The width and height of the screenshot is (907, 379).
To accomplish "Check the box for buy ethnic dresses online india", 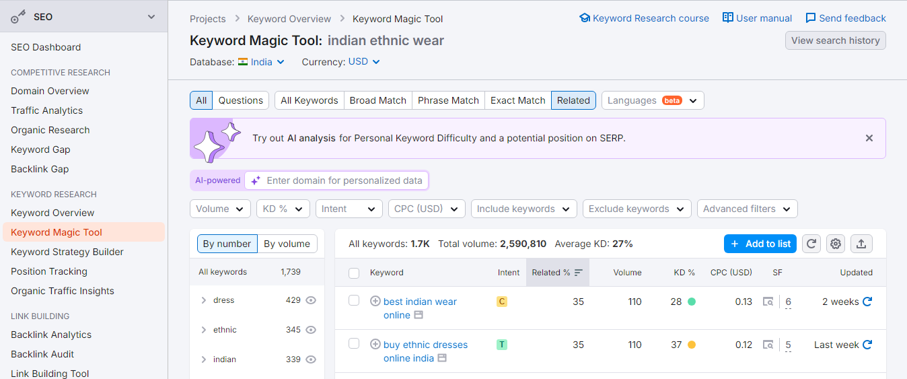I will (x=354, y=343).
